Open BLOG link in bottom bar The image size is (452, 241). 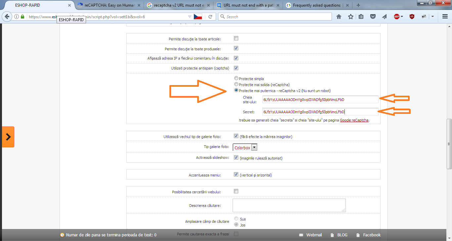click(342, 235)
